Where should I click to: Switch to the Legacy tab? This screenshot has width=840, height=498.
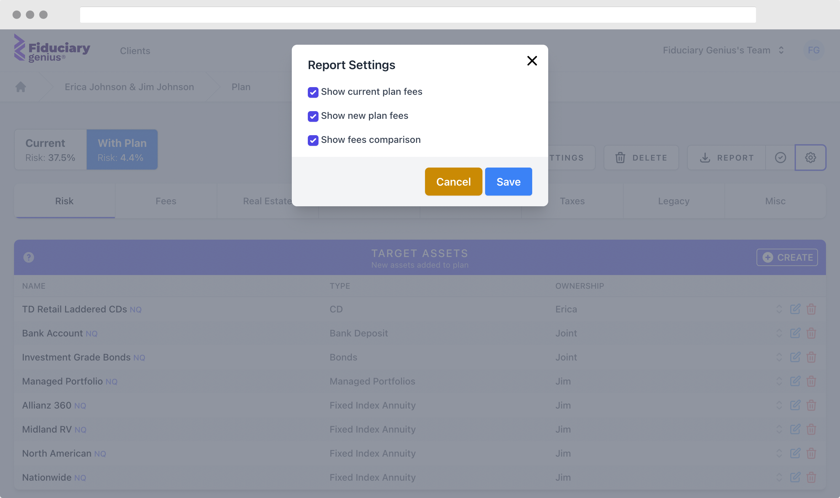pos(673,201)
